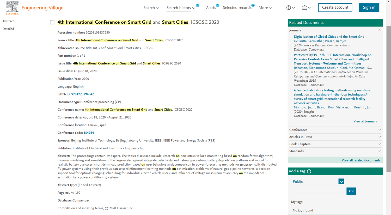Viewport: 391px width, 215px height.
Task: Switch to the Abstract view
Action: point(8,21)
